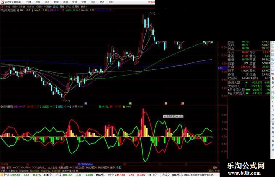275x177 pixels.
Task: Select the 周线 period
Action: [62, 6]
